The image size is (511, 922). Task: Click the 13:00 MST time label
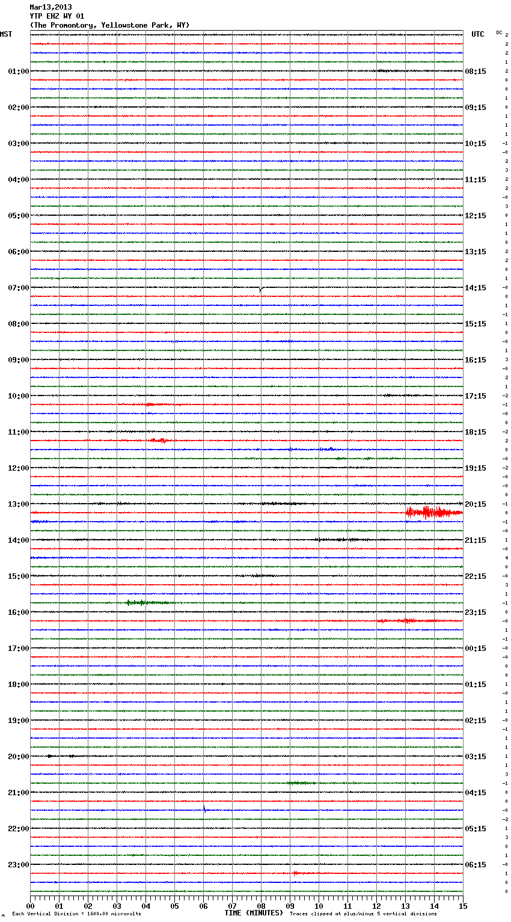tap(19, 504)
